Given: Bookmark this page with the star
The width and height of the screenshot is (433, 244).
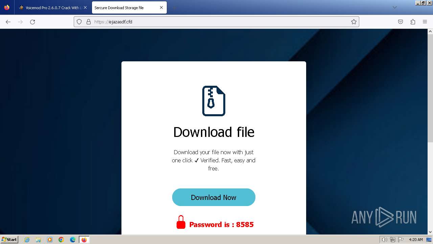Looking at the screenshot, I should (x=354, y=22).
